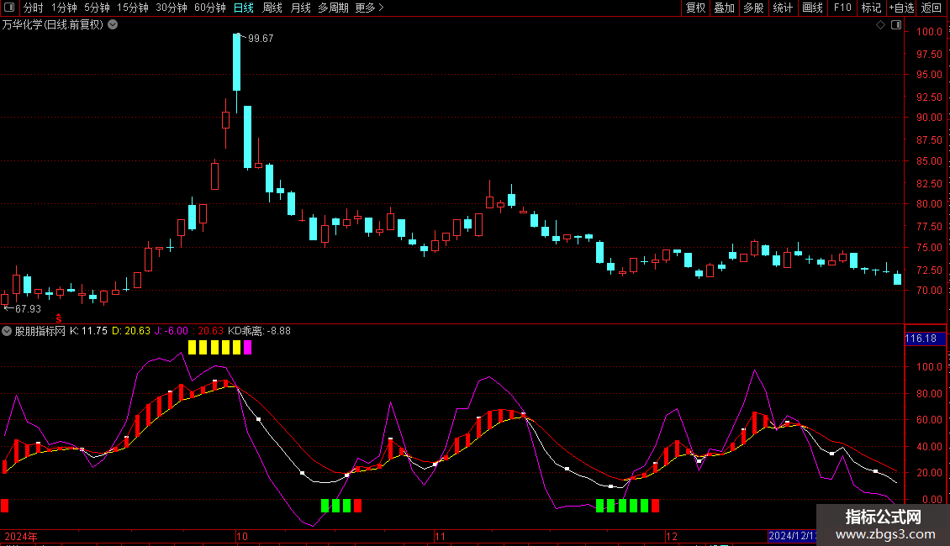This screenshot has width=950, height=546.
Task: Click the 2024年 label on the time axis
Action: pos(21,536)
